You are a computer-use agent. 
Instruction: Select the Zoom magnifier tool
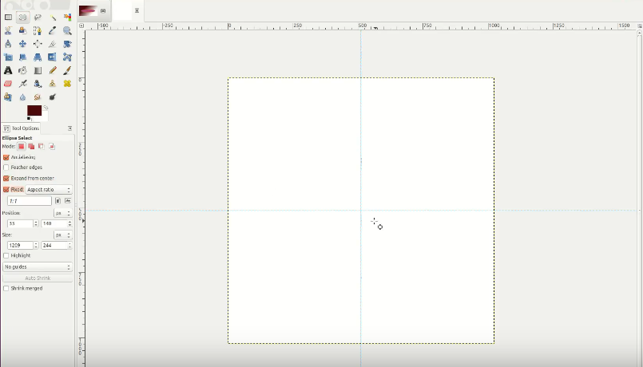point(67,31)
